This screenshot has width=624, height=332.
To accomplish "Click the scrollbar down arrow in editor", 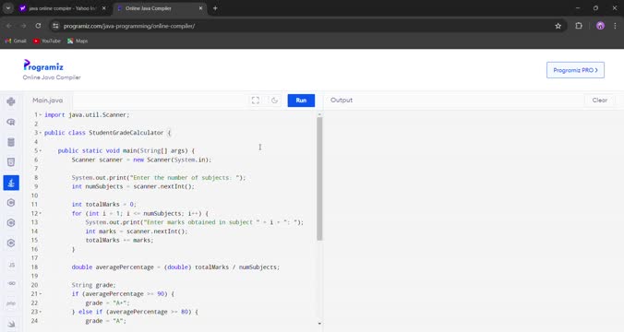I will (x=319, y=324).
